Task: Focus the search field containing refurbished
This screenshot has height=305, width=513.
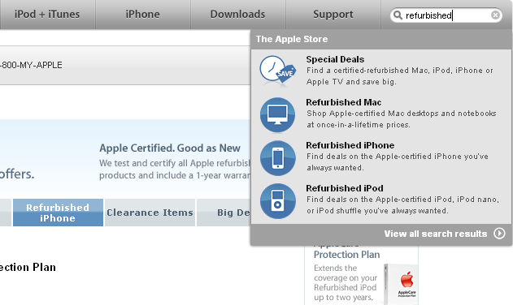Action: pos(446,15)
